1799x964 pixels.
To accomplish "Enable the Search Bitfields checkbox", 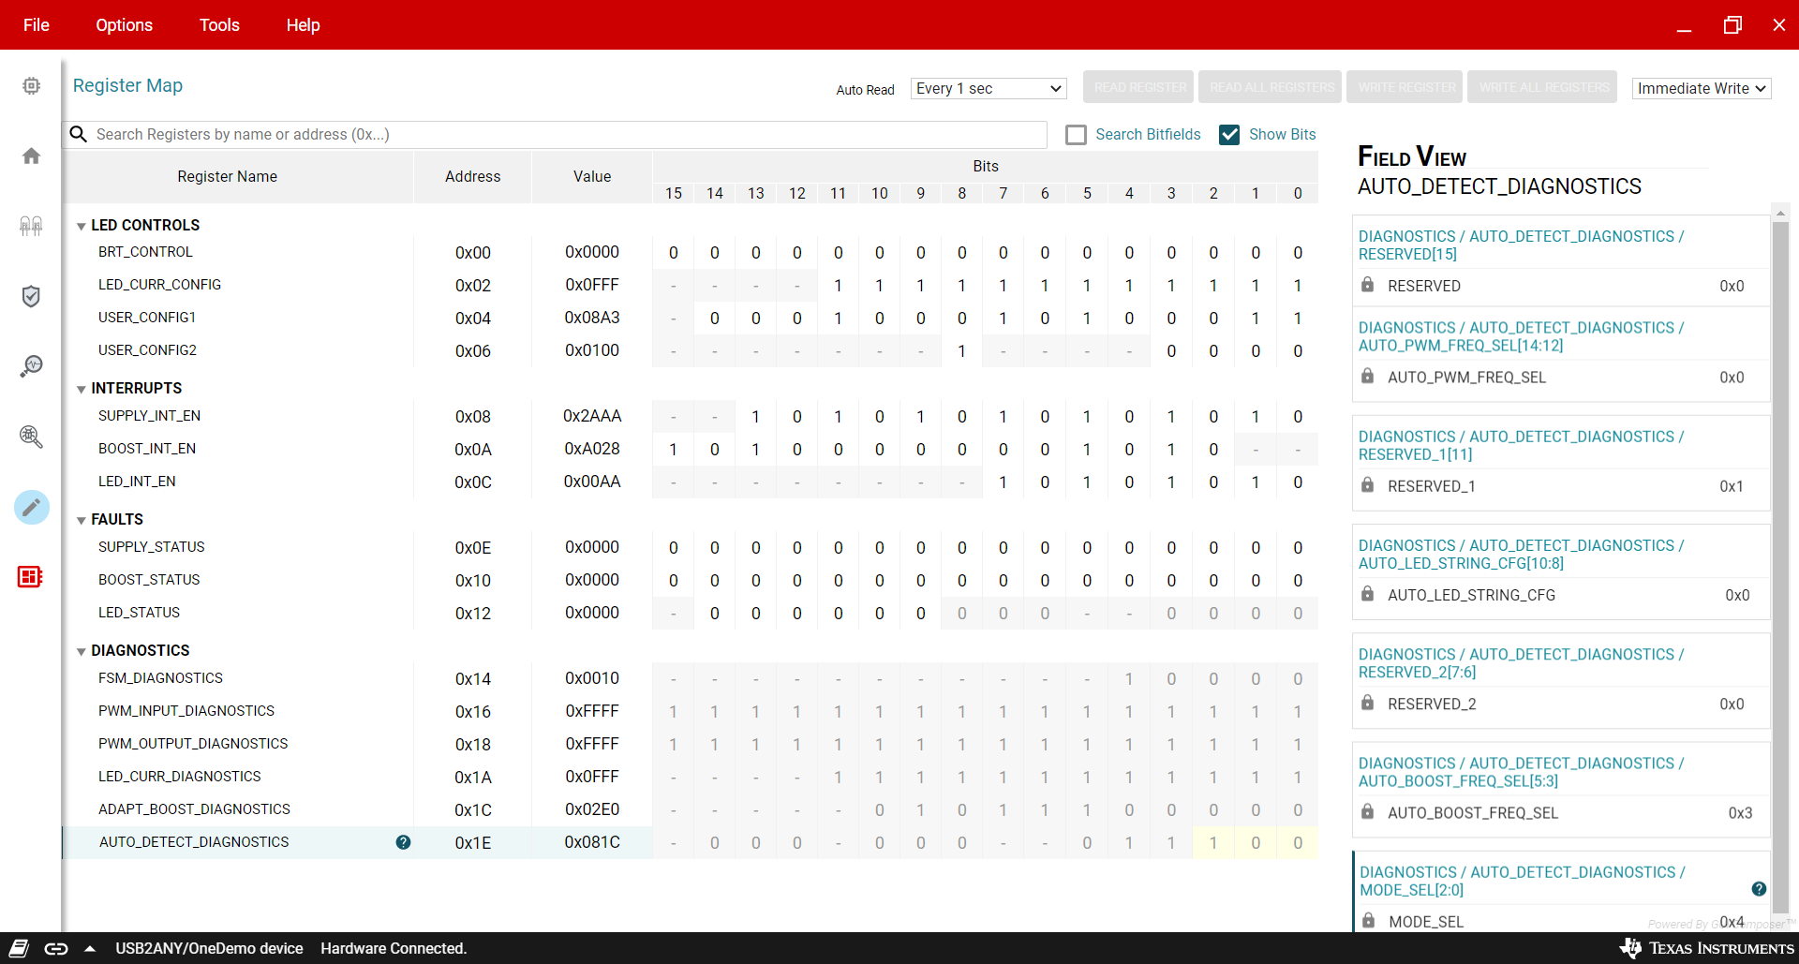I will coord(1076,135).
